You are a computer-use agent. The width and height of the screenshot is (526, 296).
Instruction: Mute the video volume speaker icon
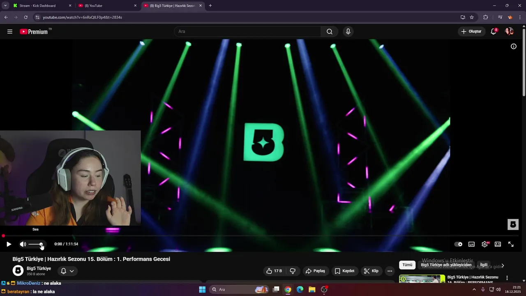(x=23, y=244)
